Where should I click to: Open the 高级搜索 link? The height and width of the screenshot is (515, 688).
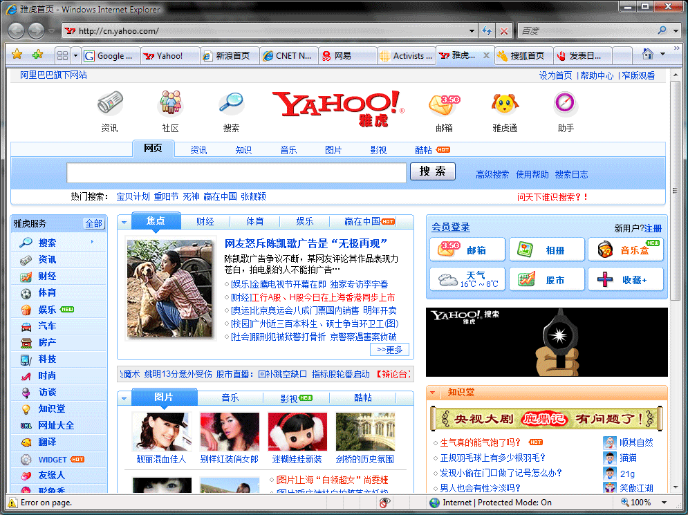[492, 175]
